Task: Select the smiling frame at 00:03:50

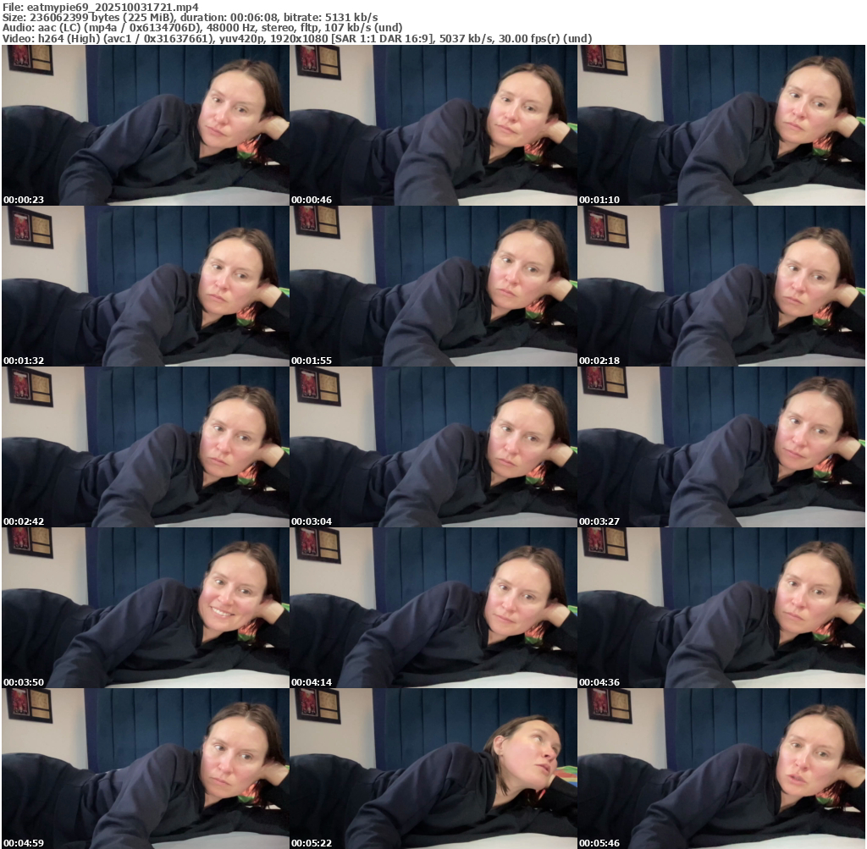Action: click(145, 608)
